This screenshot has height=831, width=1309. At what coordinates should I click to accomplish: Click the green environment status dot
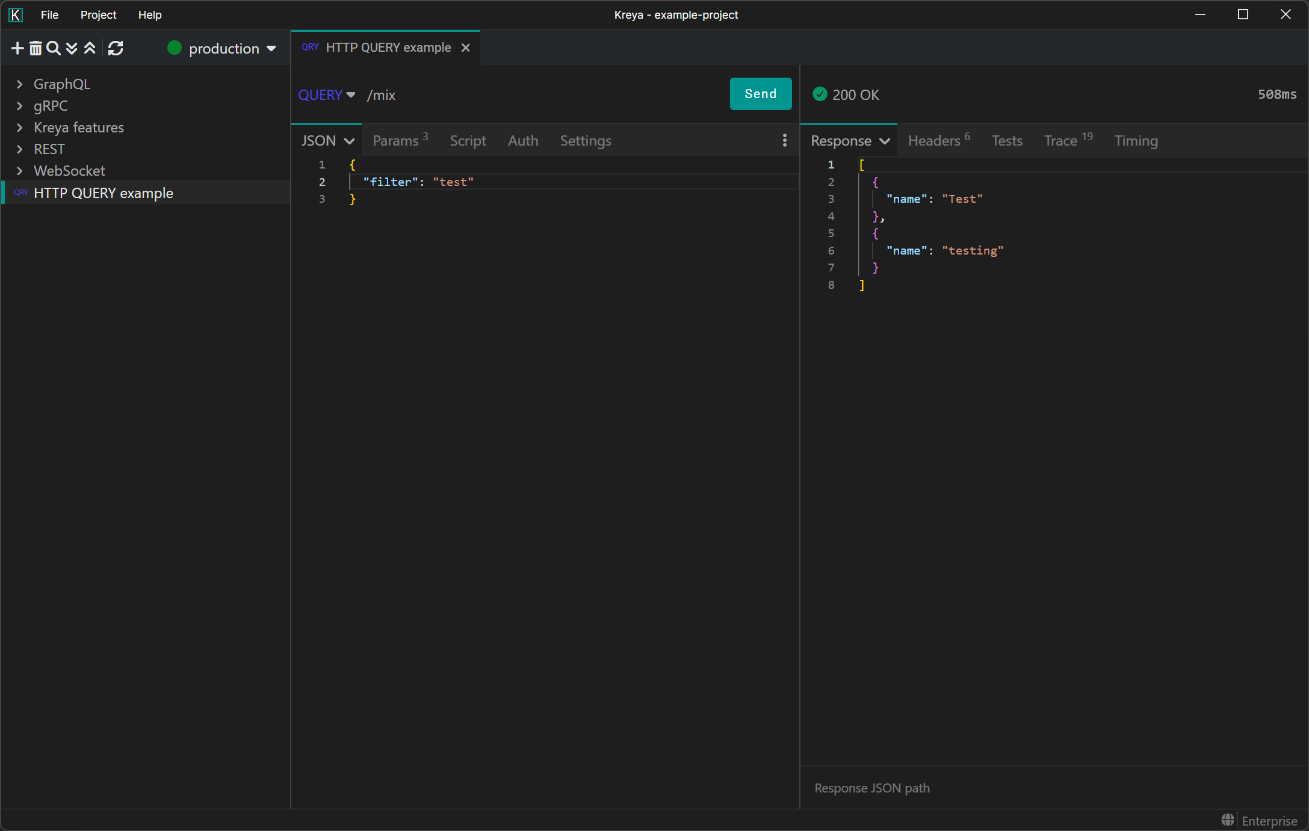[x=175, y=48]
